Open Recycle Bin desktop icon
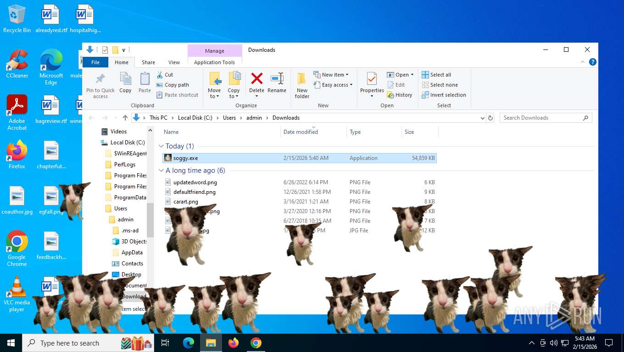Screen dimensions: 624x352 tap(17, 19)
